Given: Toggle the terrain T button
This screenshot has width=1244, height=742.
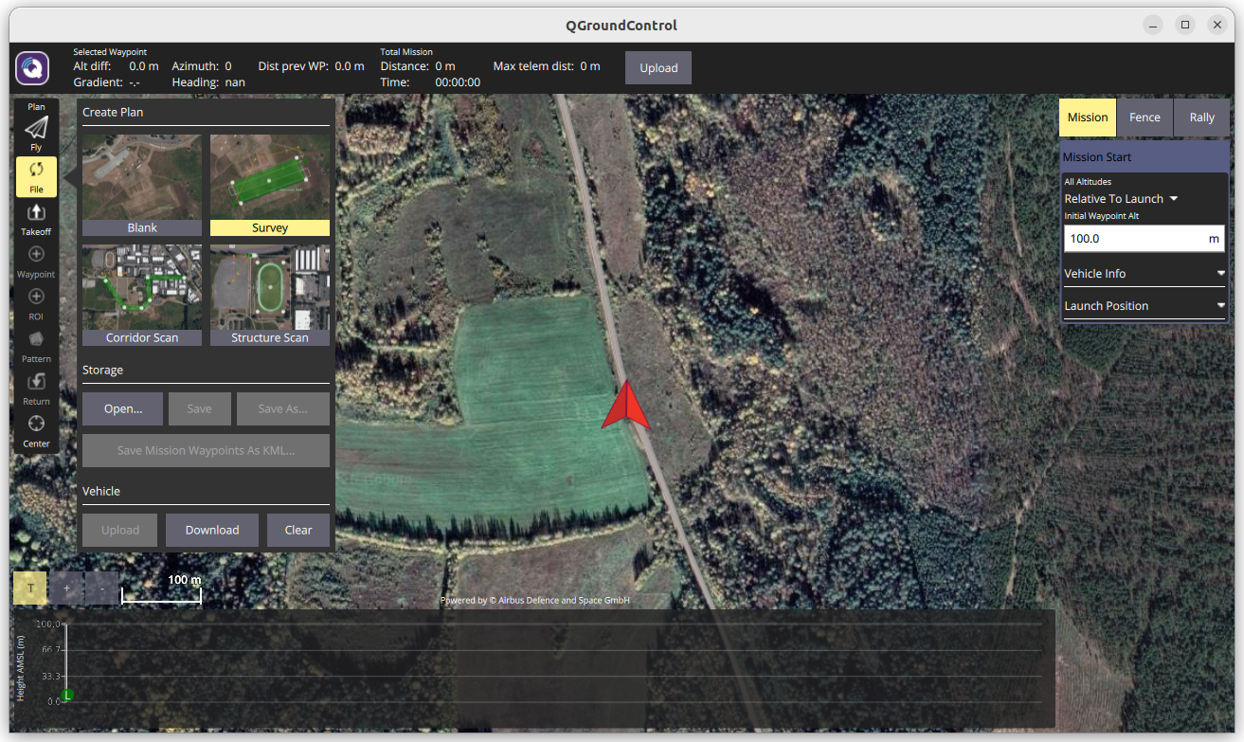Looking at the screenshot, I should point(30,588).
